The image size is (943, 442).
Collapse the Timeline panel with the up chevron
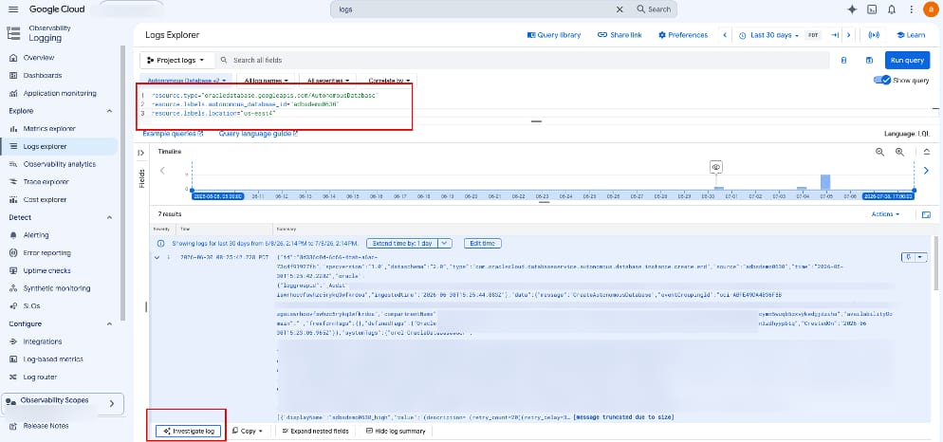tap(927, 152)
